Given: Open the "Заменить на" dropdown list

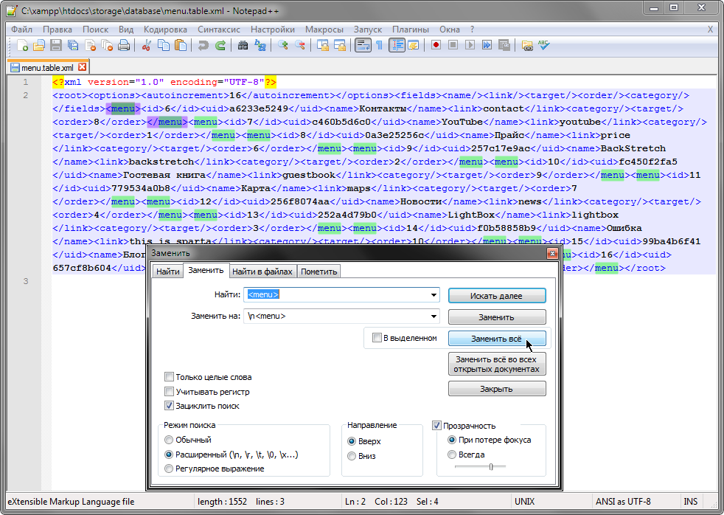Looking at the screenshot, I should coord(434,317).
